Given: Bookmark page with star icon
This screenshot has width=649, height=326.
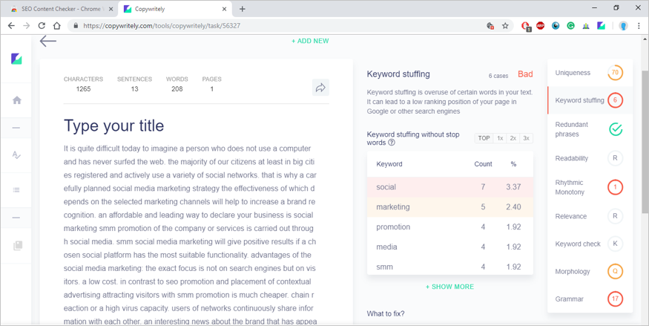Looking at the screenshot, I should (x=505, y=25).
